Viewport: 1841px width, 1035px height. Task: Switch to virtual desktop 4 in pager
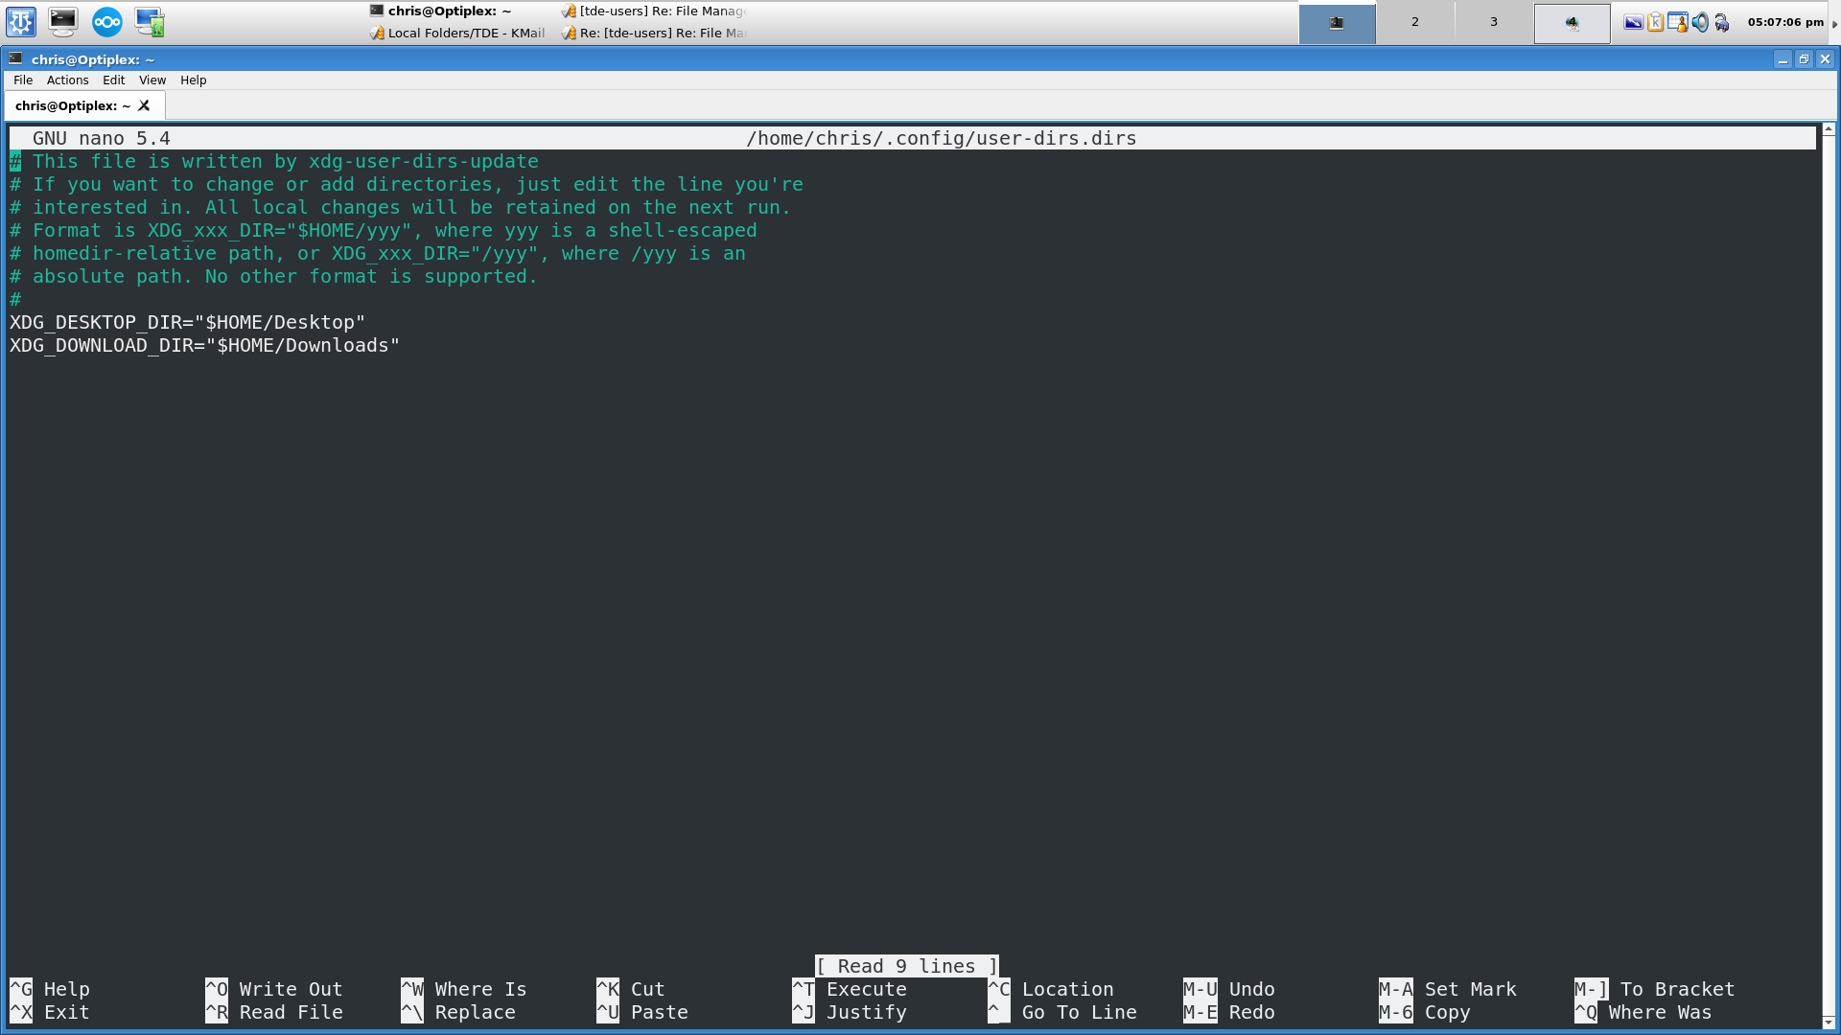(1573, 22)
